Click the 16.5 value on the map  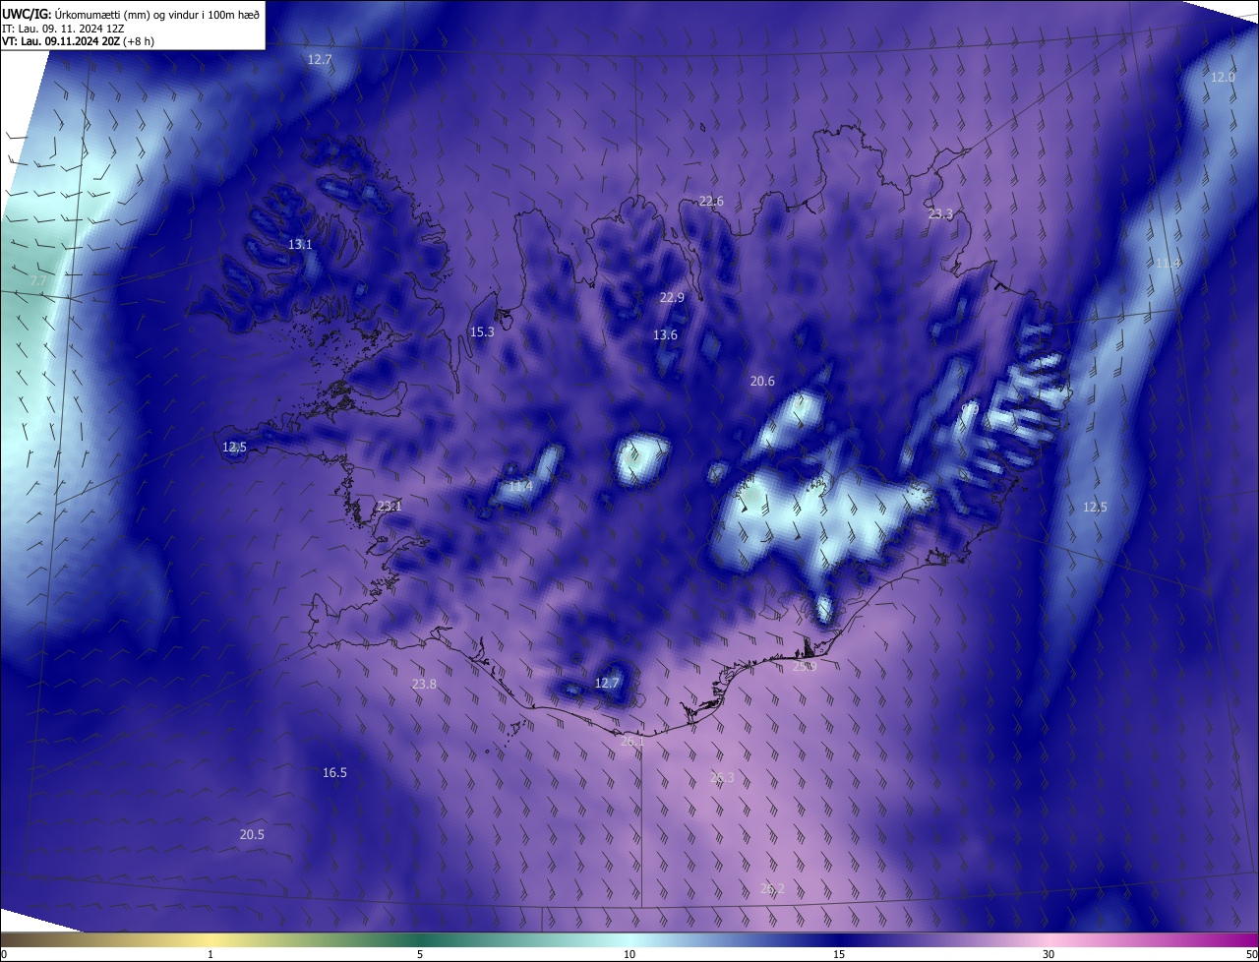click(x=334, y=772)
